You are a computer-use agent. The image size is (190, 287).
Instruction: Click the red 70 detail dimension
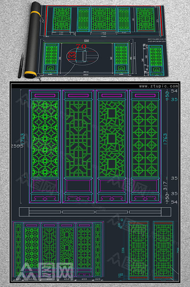81,46
